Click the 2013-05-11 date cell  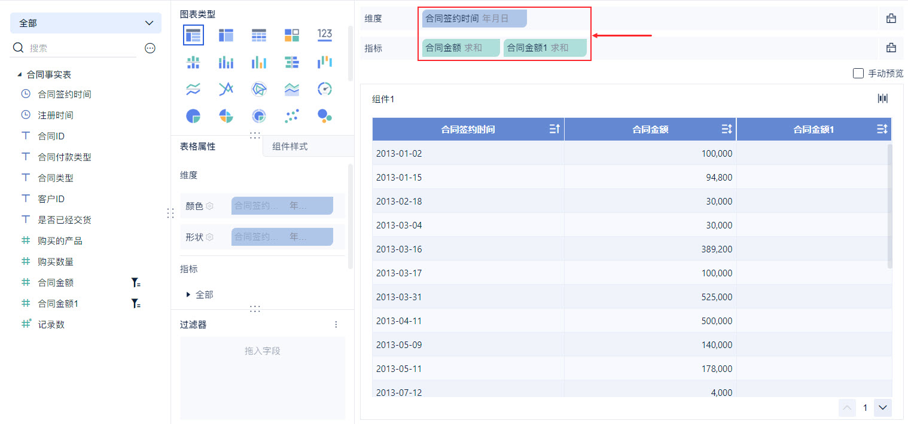click(468, 368)
